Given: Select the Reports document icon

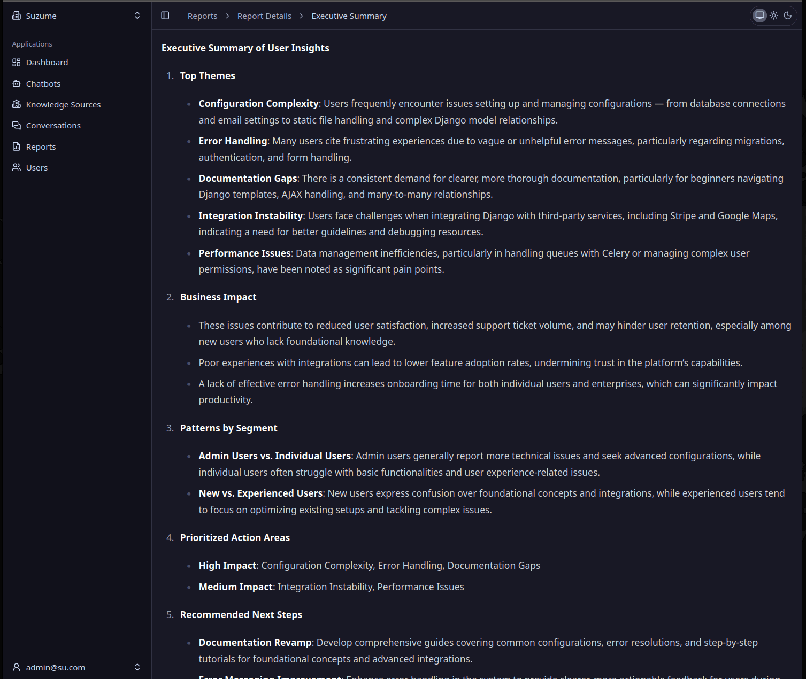Looking at the screenshot, I should [x=17, y=146].
